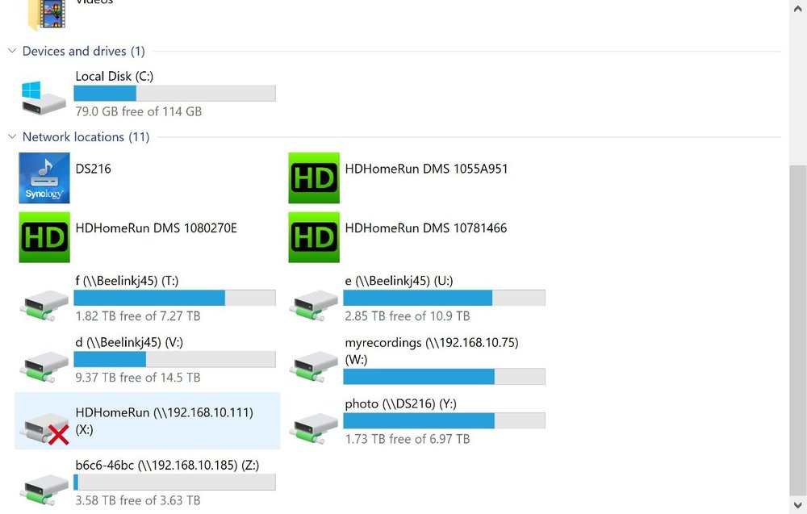Open HDHomeRun DMS 1080270E media server
807x514 pixels.
[x=44, y=236]
